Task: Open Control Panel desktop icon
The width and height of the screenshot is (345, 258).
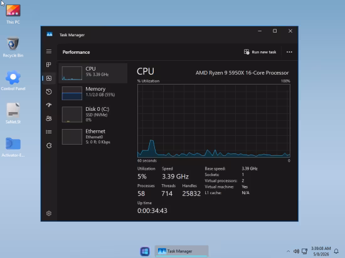Action: [13, 80]
